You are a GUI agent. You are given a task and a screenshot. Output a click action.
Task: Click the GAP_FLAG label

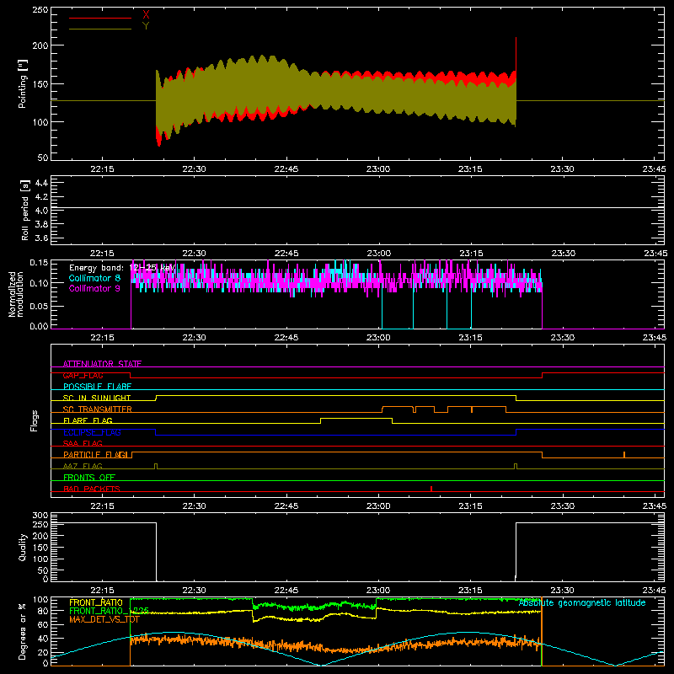point(83,375)
